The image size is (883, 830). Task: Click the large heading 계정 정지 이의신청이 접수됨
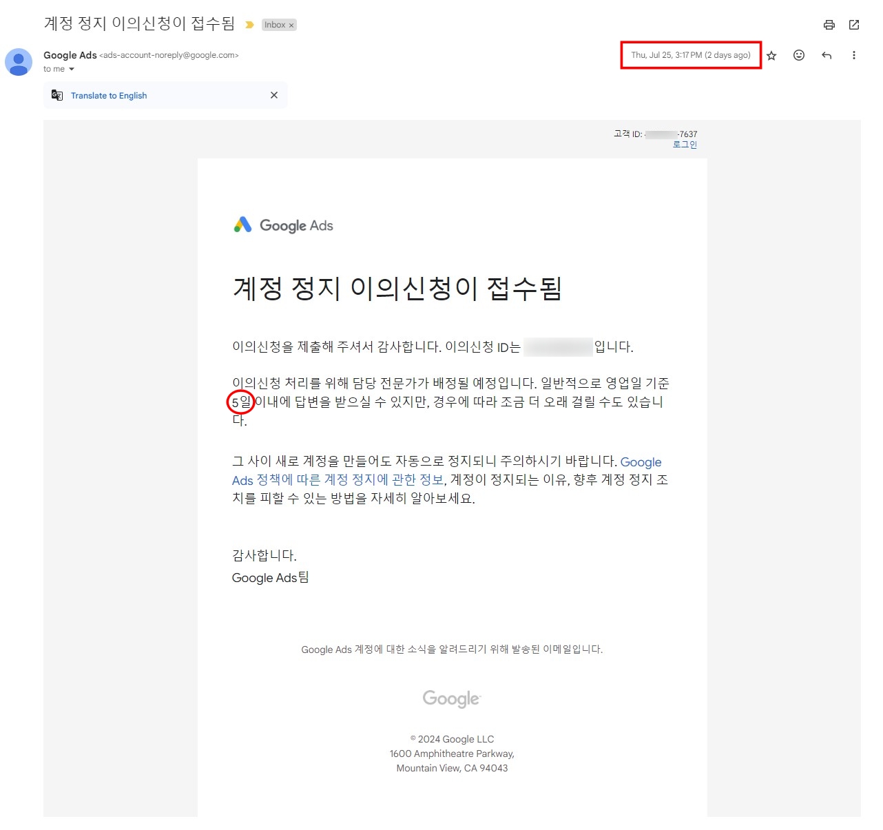click(x=397, y=288)
